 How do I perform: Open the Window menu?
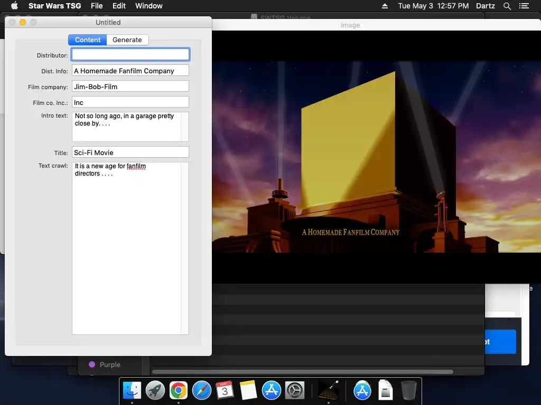148,6
